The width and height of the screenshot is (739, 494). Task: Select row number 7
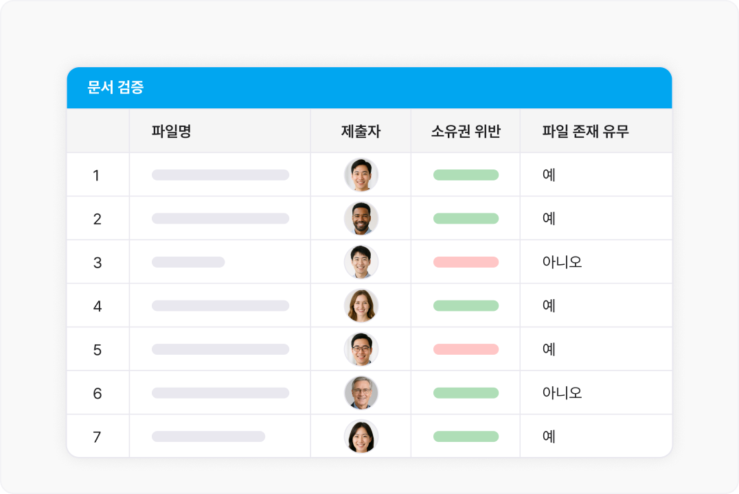[x=97, y=437]
